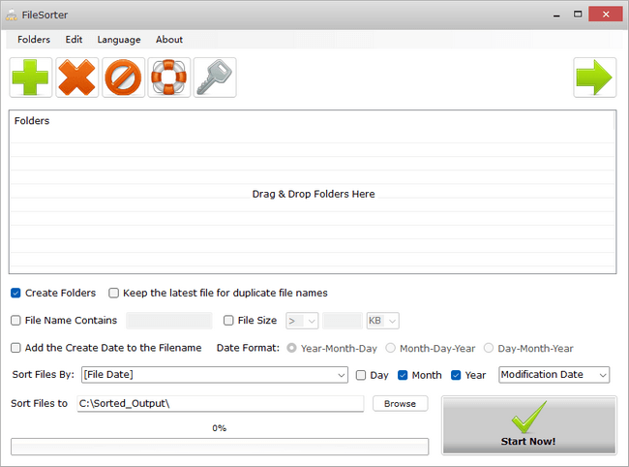
Task: Open the About menu
Action: point(169,40)
